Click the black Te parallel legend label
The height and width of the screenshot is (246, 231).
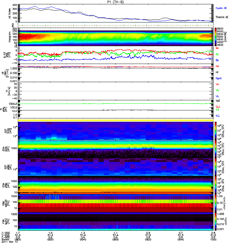[x=218, y=101]
